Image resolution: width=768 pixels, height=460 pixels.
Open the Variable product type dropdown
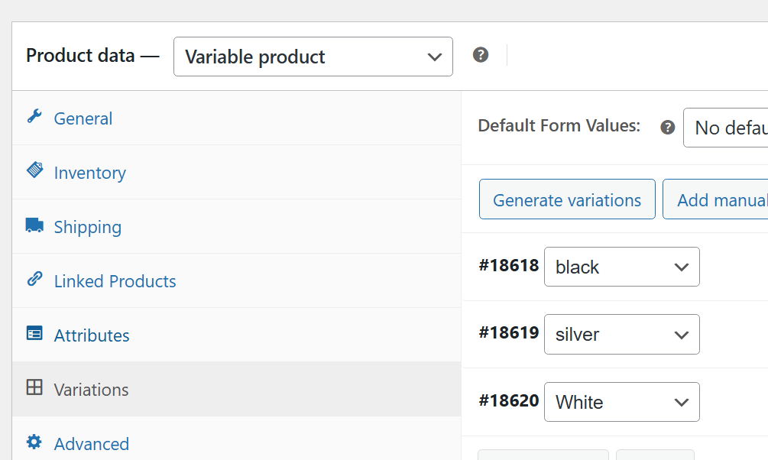click(x=313, y=57)
